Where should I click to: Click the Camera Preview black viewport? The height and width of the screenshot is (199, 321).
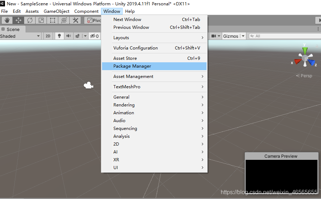click(x=281, y=176)
